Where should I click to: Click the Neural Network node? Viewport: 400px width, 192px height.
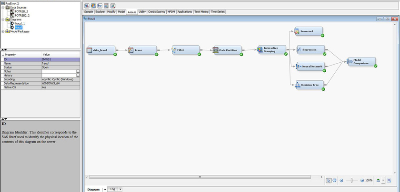(x=310, y=67)
